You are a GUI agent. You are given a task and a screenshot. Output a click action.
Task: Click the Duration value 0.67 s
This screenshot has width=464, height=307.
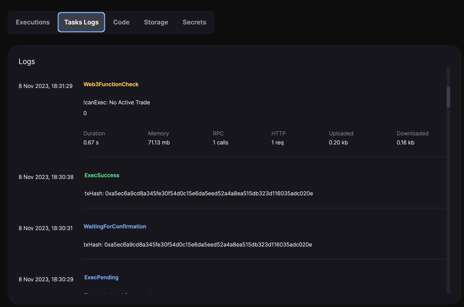[91, 142]
